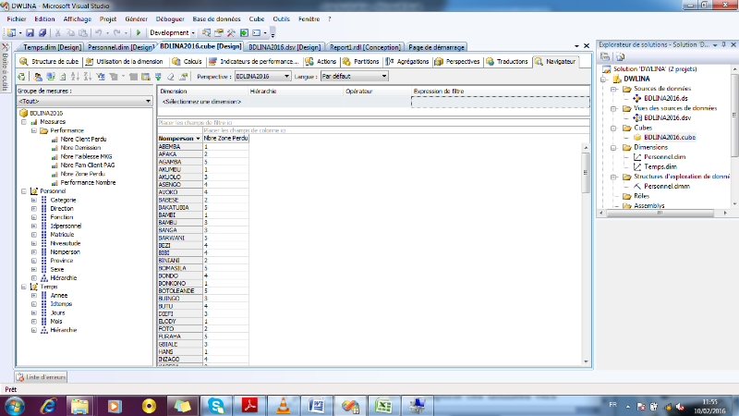Click the Solution Explorer Show All Files icon
The width and height of the screenshot is (739, 416).
[620, 56]
